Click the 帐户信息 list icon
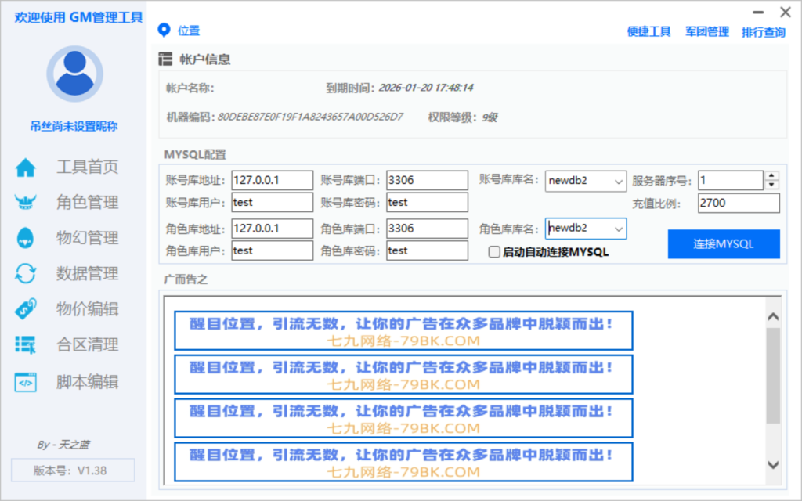The height and width of the screenshot is (501, 802). click(165, 59)
